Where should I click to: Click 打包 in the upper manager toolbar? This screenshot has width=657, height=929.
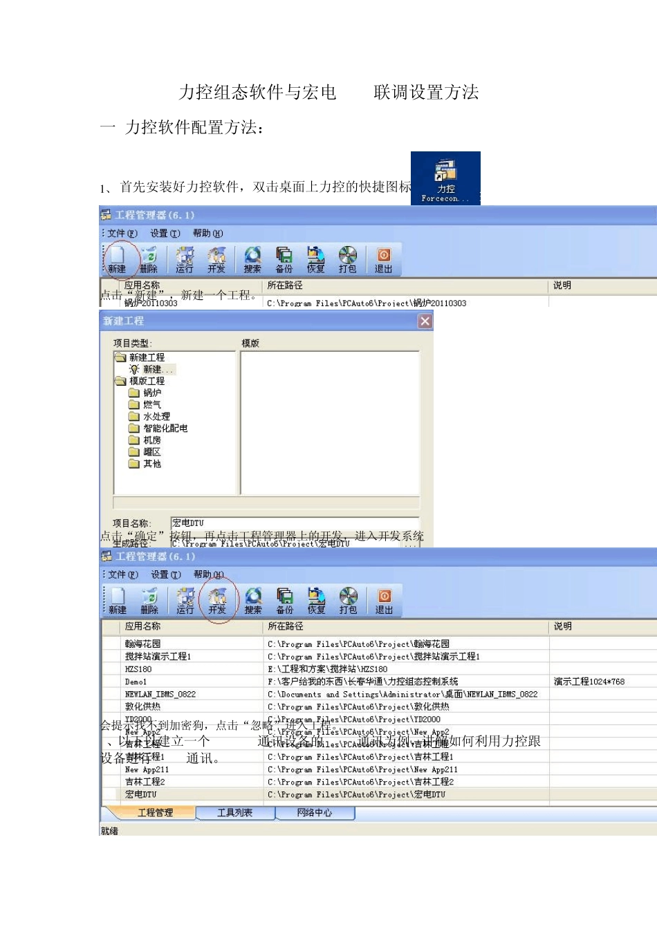click(348, 259)
